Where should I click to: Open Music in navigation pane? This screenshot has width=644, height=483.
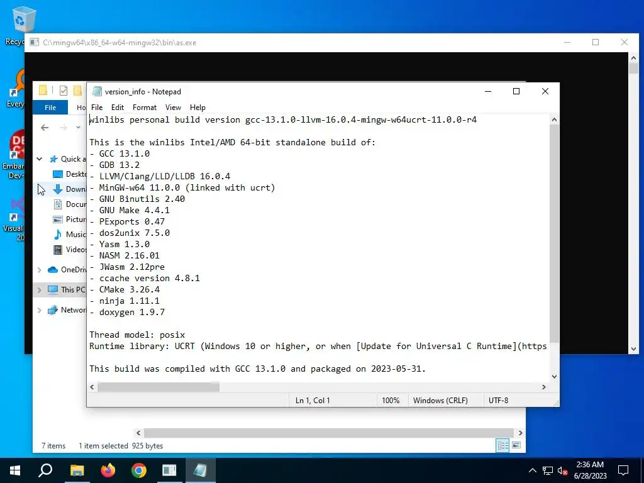click(x=70, y=235)
